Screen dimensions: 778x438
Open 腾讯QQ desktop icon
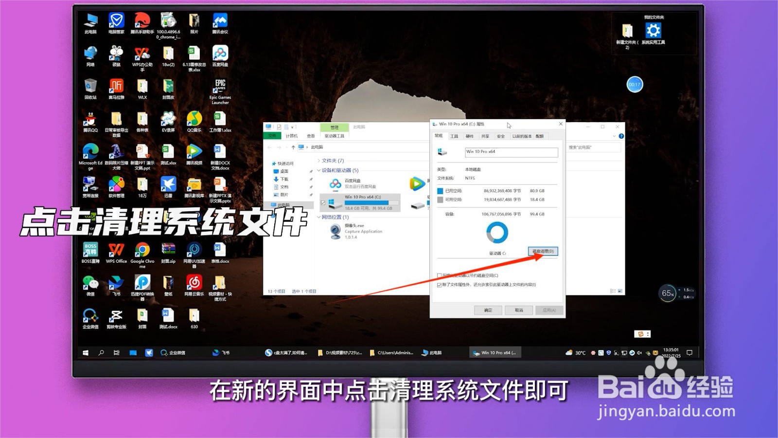tap(90, 122)
